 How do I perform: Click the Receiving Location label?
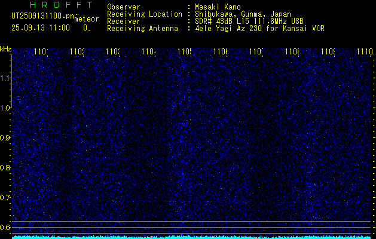coord(145,14)
